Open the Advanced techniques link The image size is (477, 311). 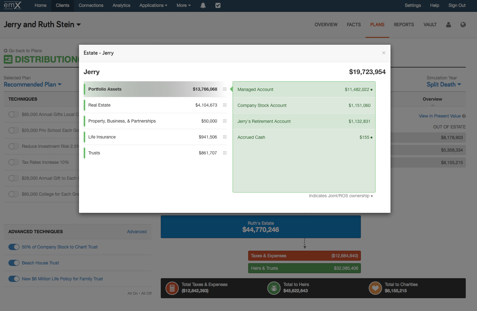point(137,232)
